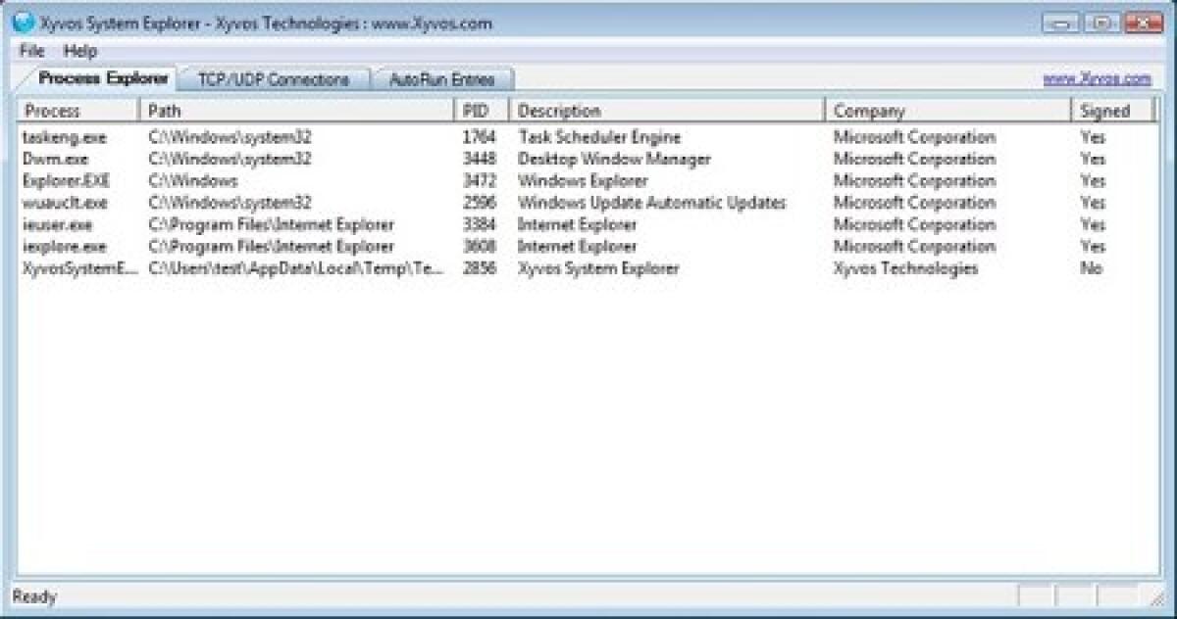
Task: Click PID 2596 cell
Action: pos(479,203)
